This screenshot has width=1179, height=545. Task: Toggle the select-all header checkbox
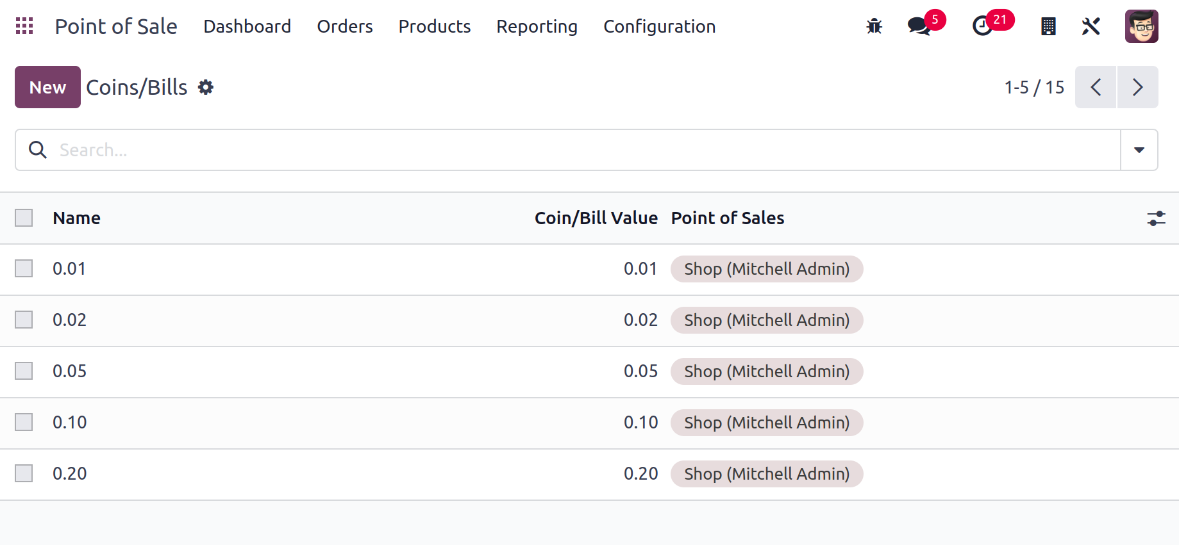click(x=24, y=218)
